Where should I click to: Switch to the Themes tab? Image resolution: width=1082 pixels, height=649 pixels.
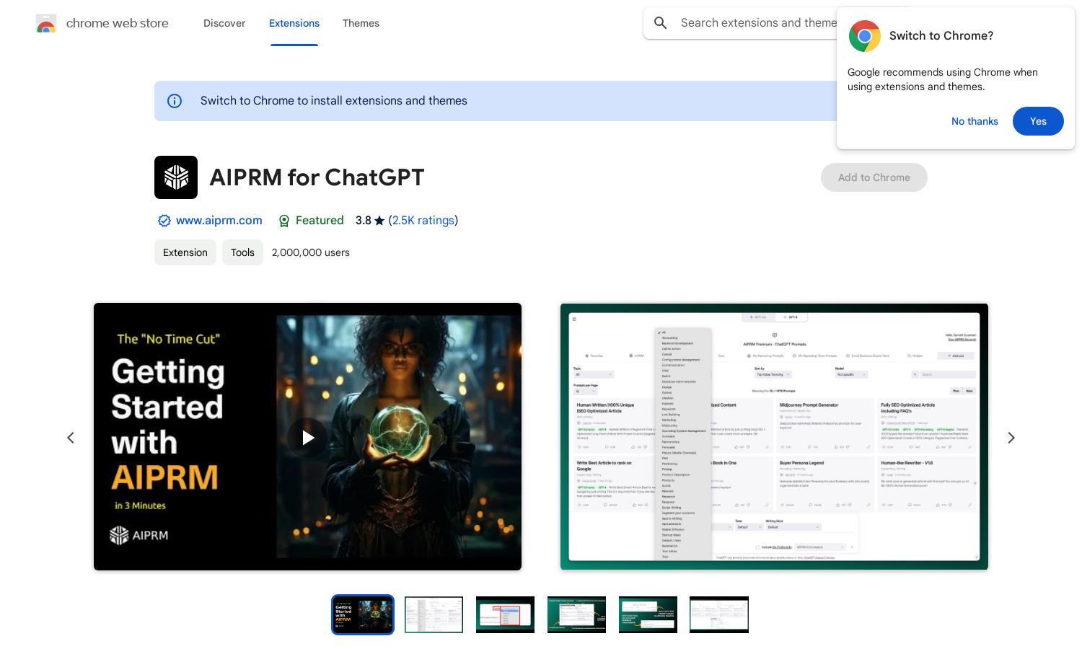(x=361, y=23)
